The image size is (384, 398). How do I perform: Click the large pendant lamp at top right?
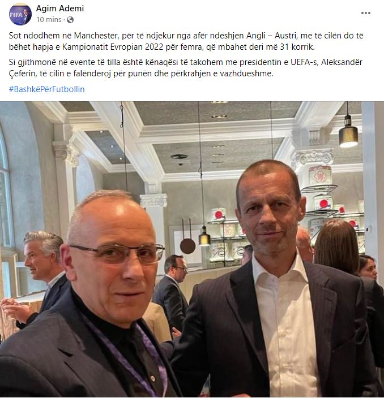tap(348, 135)
